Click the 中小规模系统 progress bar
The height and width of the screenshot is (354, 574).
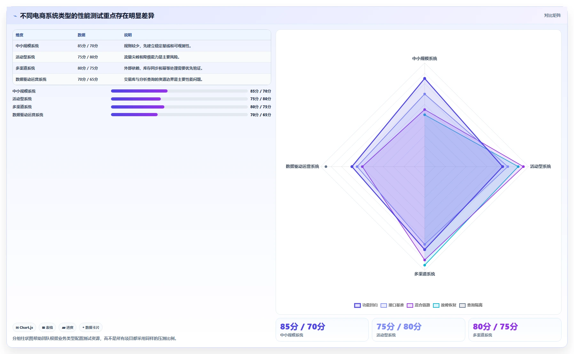click(x=179, y=91)
